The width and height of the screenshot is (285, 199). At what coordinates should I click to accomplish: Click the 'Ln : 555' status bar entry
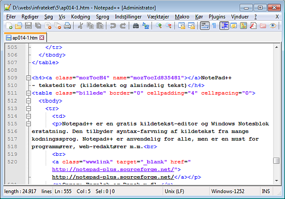click(63, 191)
